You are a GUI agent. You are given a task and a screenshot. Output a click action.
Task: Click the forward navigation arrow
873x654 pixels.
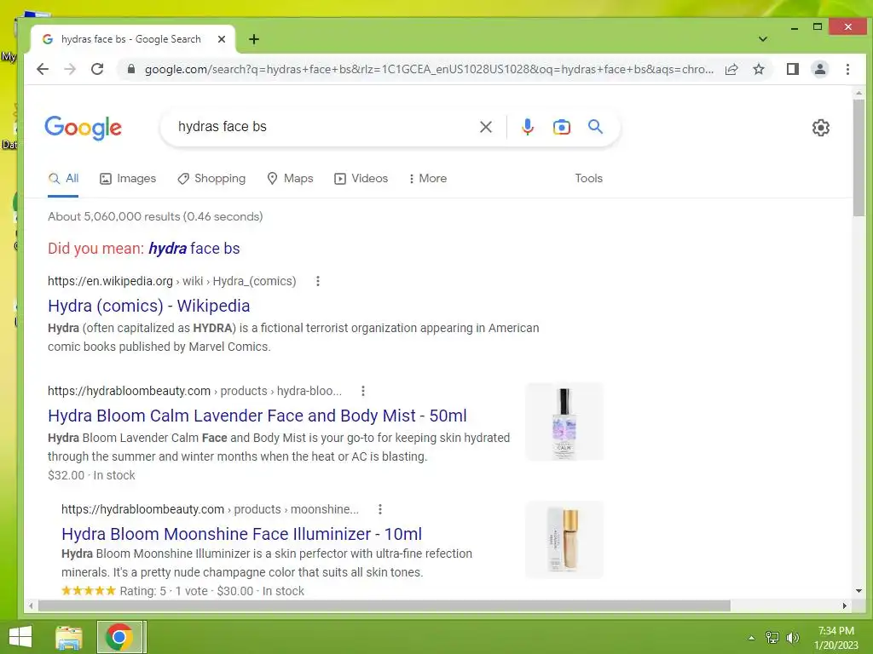70,69
